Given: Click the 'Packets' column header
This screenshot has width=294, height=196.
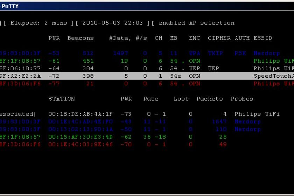Looking at the screenshot, I should (x=210, y=99).
